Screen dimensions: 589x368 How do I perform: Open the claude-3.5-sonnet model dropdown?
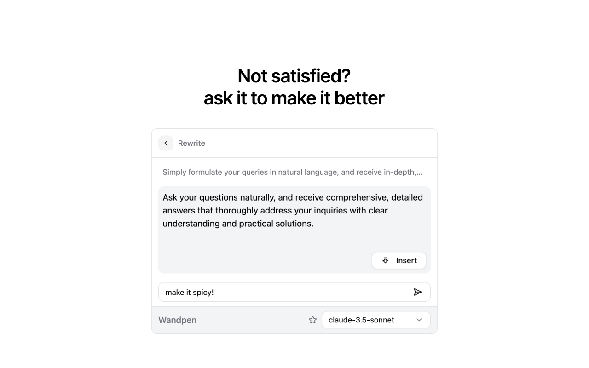click(x=376, y=320)
